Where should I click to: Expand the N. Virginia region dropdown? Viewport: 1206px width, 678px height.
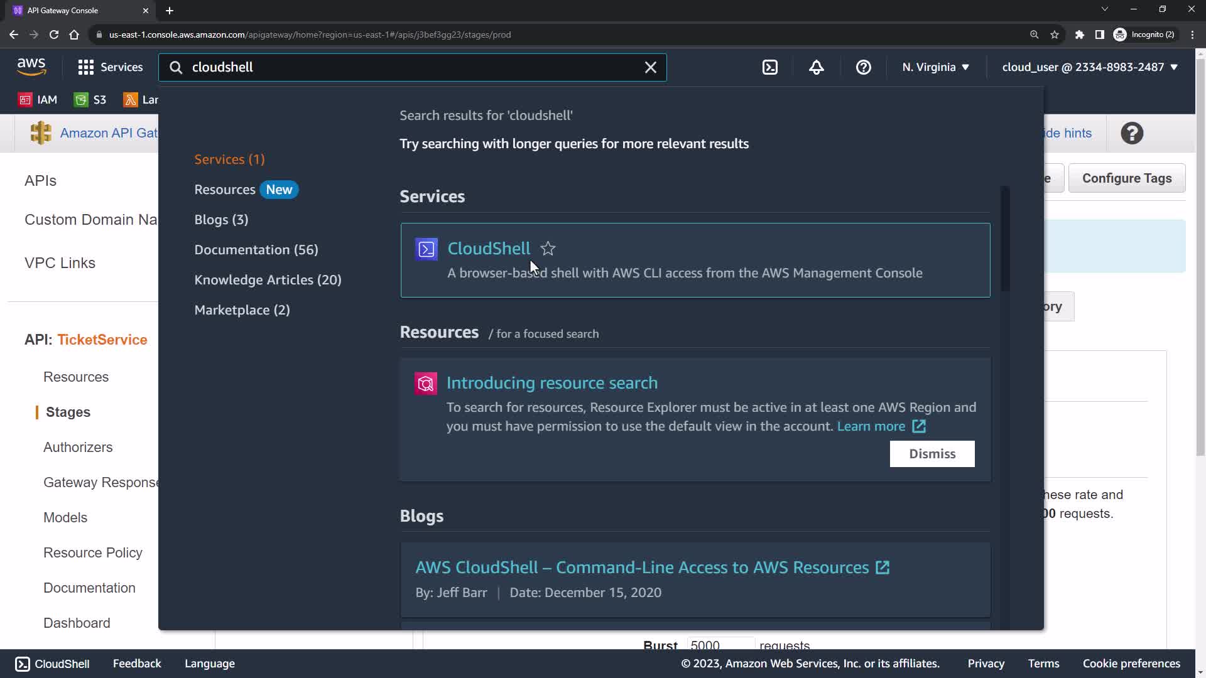click(936, 67)
